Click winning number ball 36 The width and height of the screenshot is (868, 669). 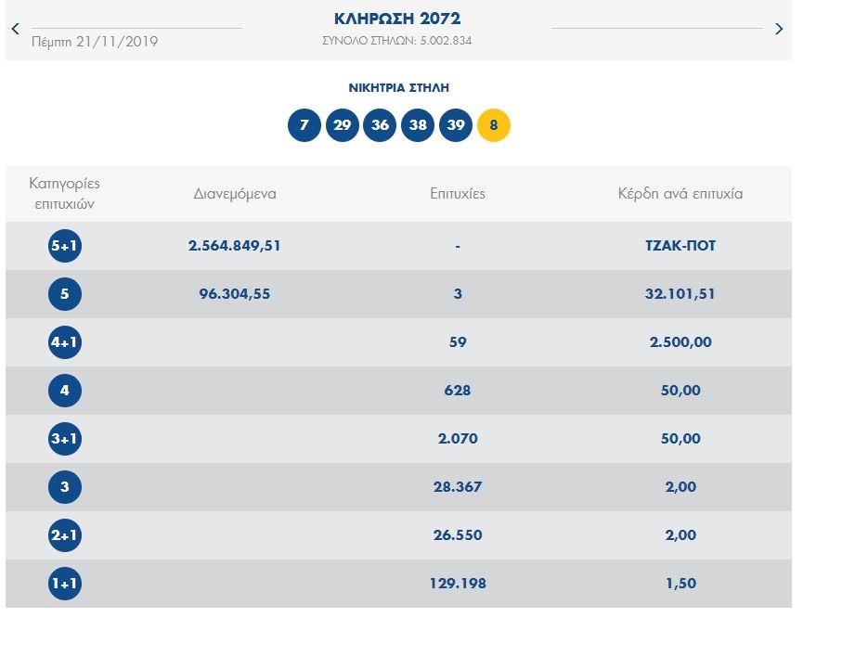[380, 125]
